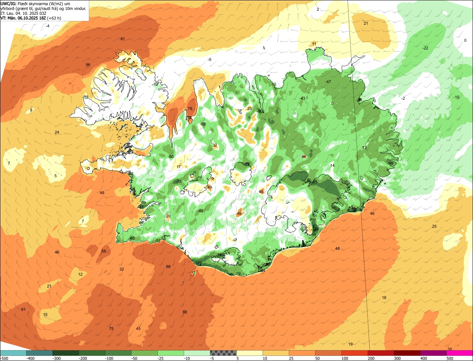
Task: Click the map value '65' on the Reykjanes coast
Action: tap(132, 238)
